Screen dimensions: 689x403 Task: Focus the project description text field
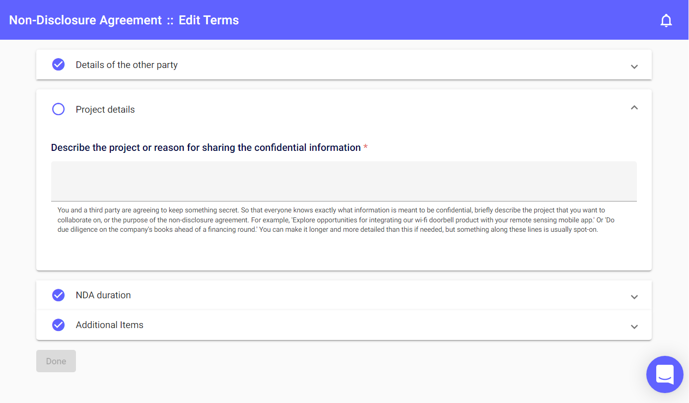pyautogui.click(x=344, y=181)
